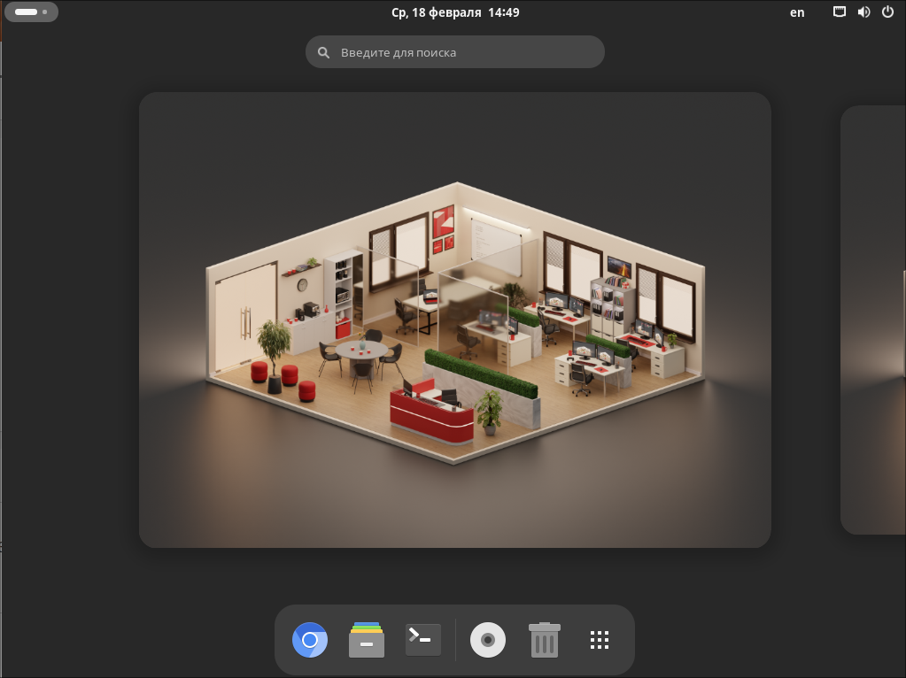The height and width of the screenshot is (678, 906).
Task: Open the optical disc in the dock
Action: coord(488,640)
